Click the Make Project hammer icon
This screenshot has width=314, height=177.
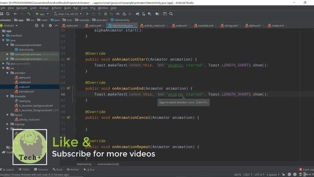click(x=29, y=14)
